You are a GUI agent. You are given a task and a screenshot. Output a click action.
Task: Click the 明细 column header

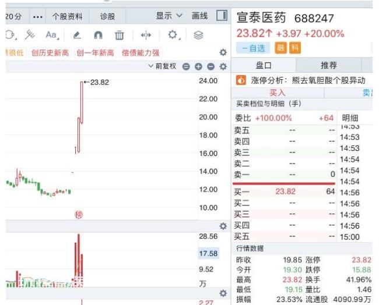click(350, 118)
